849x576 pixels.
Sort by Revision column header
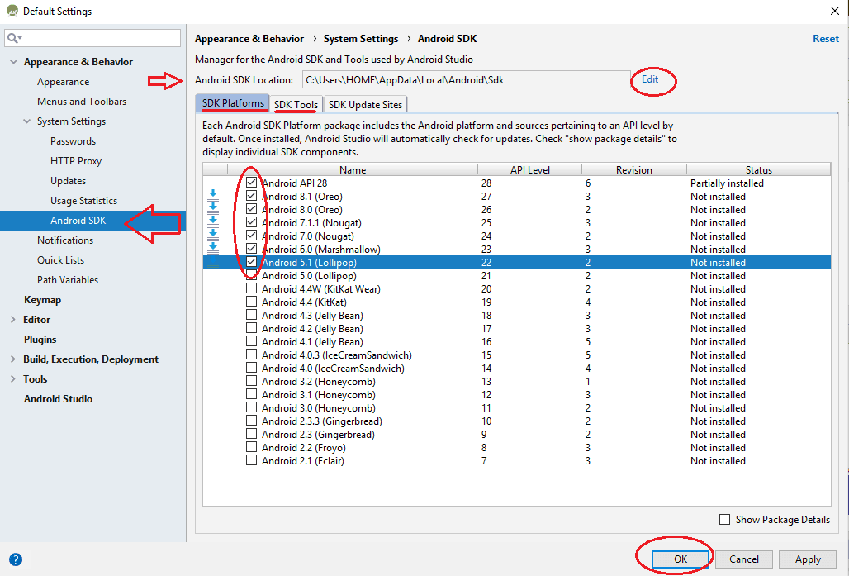(x=634, y=169)
